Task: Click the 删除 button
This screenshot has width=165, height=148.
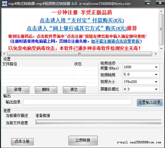Action: [46, 90]
